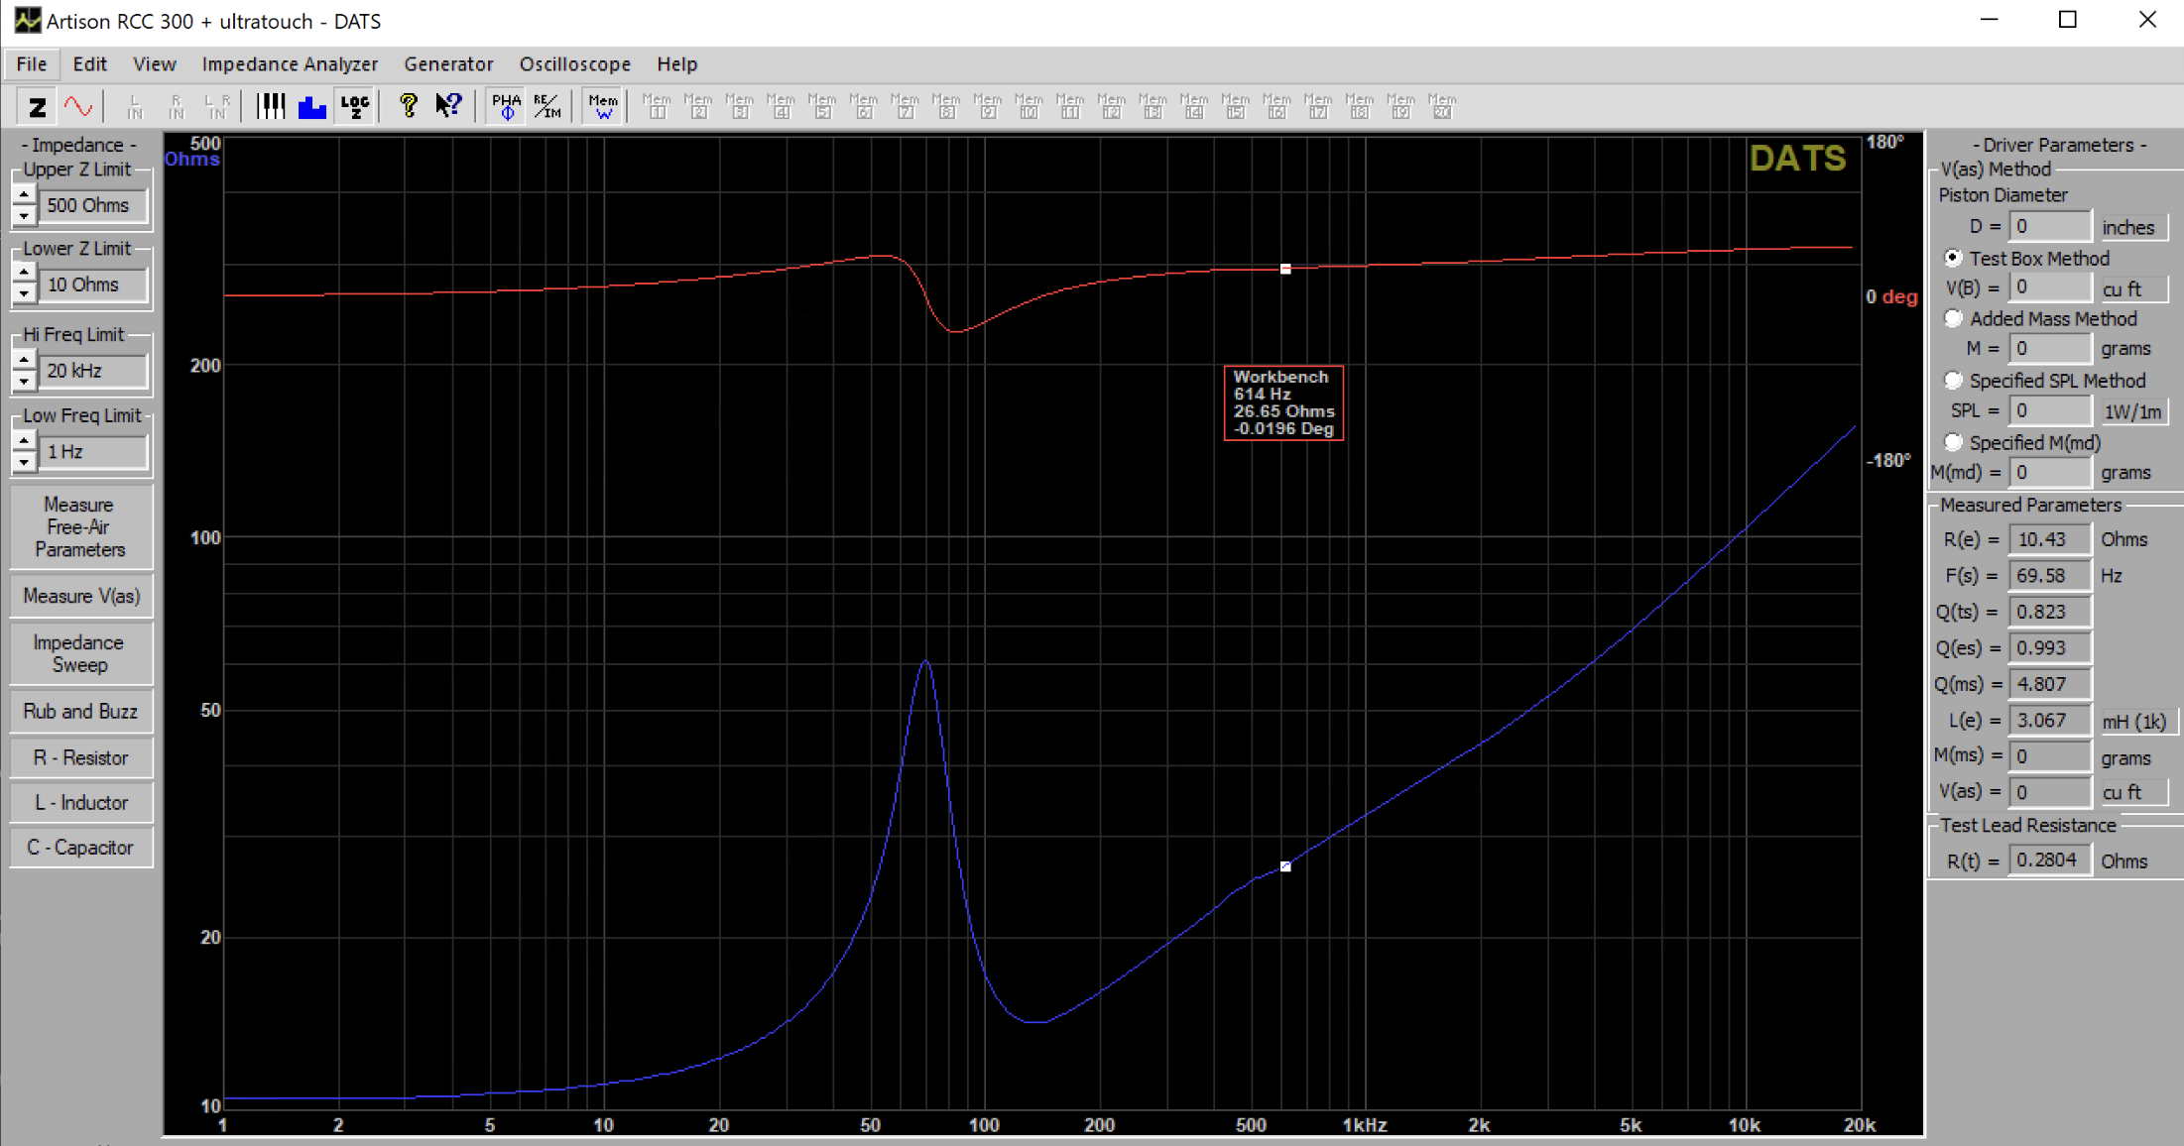
Task: Open the Generator menu
Action: coord(448,64)
